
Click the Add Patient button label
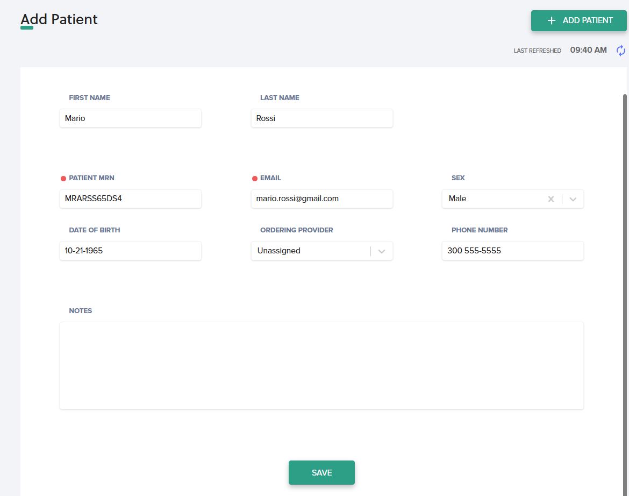click(x=588, y=20)
